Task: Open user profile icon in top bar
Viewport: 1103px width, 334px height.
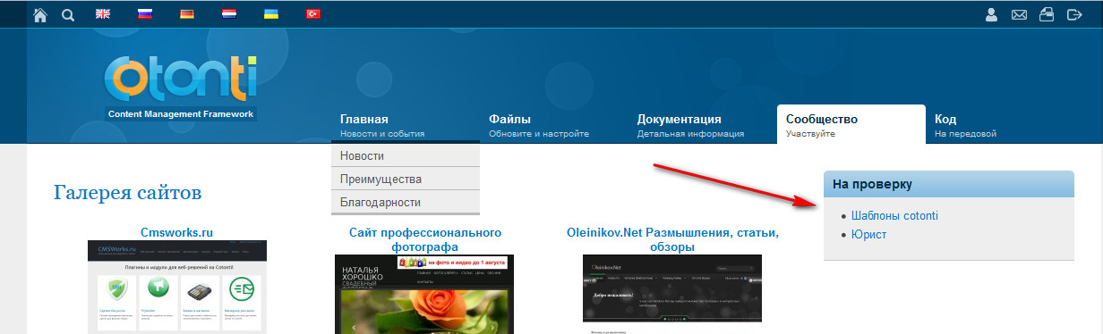Action: pos(991,14)
